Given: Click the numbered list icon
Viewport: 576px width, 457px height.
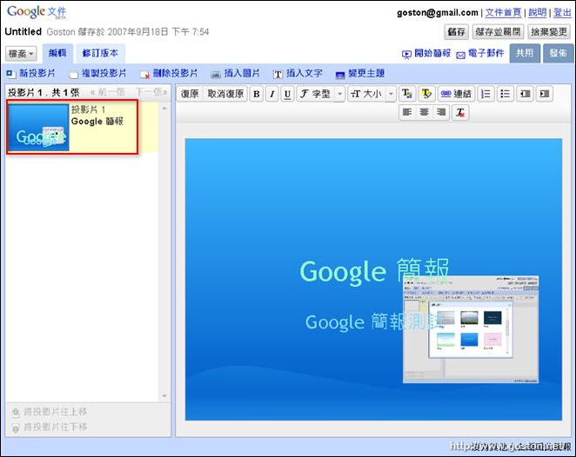Looking at the screenshot, I should coord(486,94).
